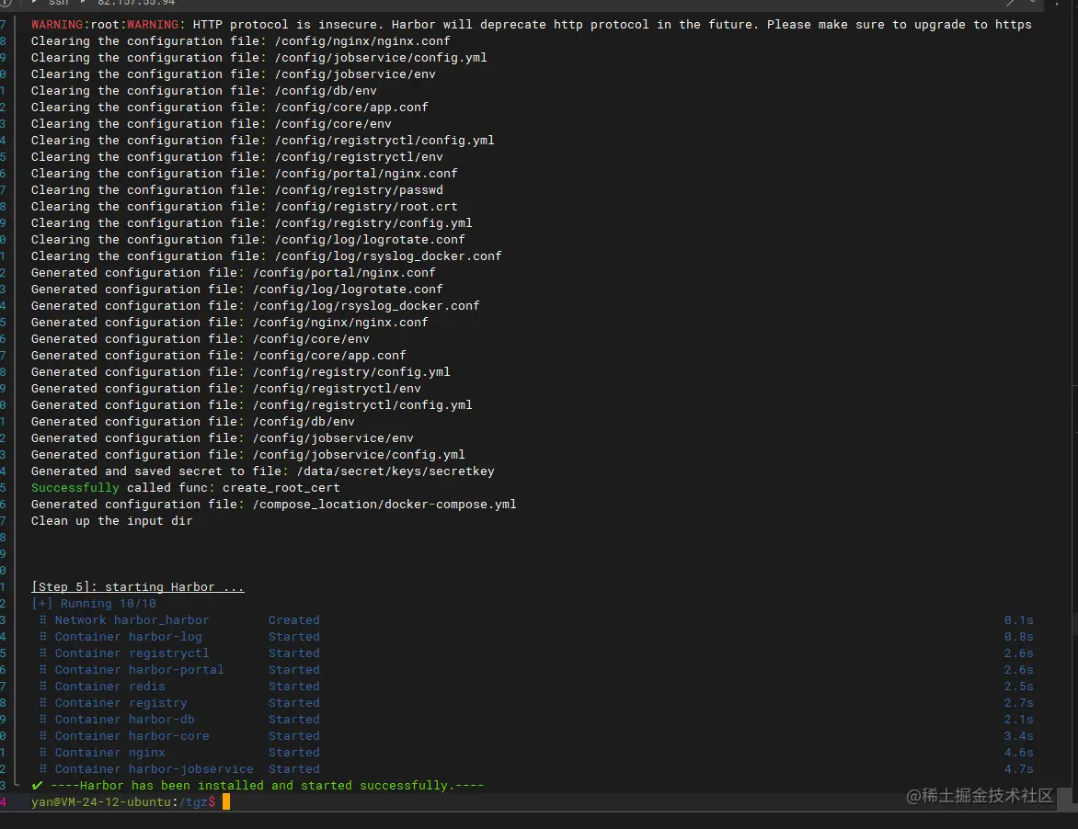Click 'Successfully called func: create_root_cert'
Image resolution: width=1078 pixels, height=829 pixels.
pos(185,488)
